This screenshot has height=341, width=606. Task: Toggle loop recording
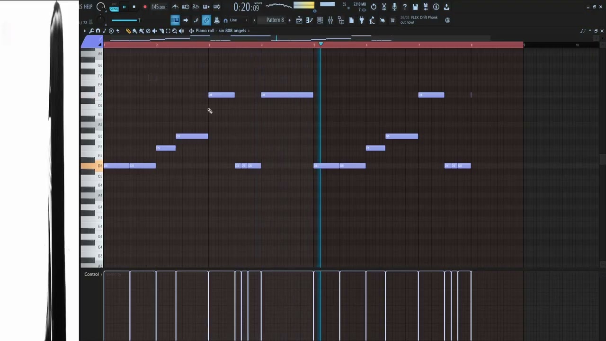click(x=216, y=7)
